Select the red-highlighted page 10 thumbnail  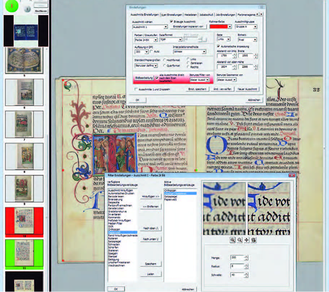point(24,222)
